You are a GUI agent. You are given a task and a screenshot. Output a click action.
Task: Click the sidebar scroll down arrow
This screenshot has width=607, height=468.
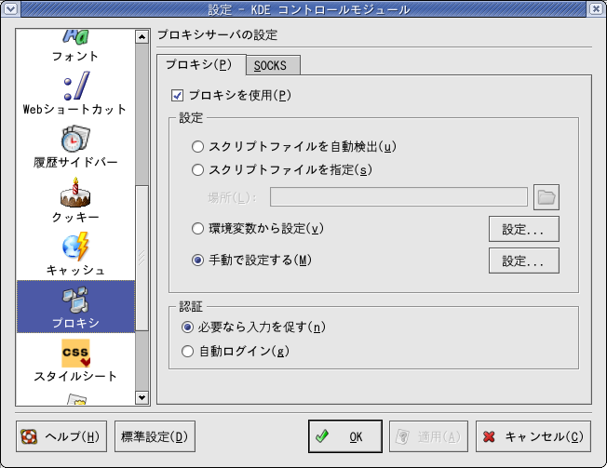click(x=142, y=397)
